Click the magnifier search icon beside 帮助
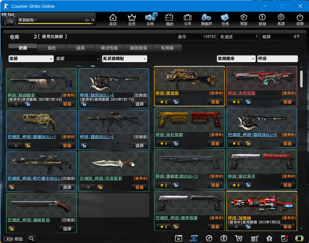This screenshot has width=309, height=243. click(32, 239)
